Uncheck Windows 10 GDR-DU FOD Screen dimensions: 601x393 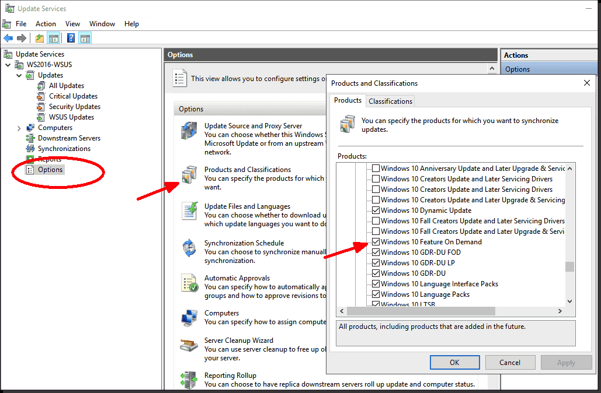[x=376, y=252]
